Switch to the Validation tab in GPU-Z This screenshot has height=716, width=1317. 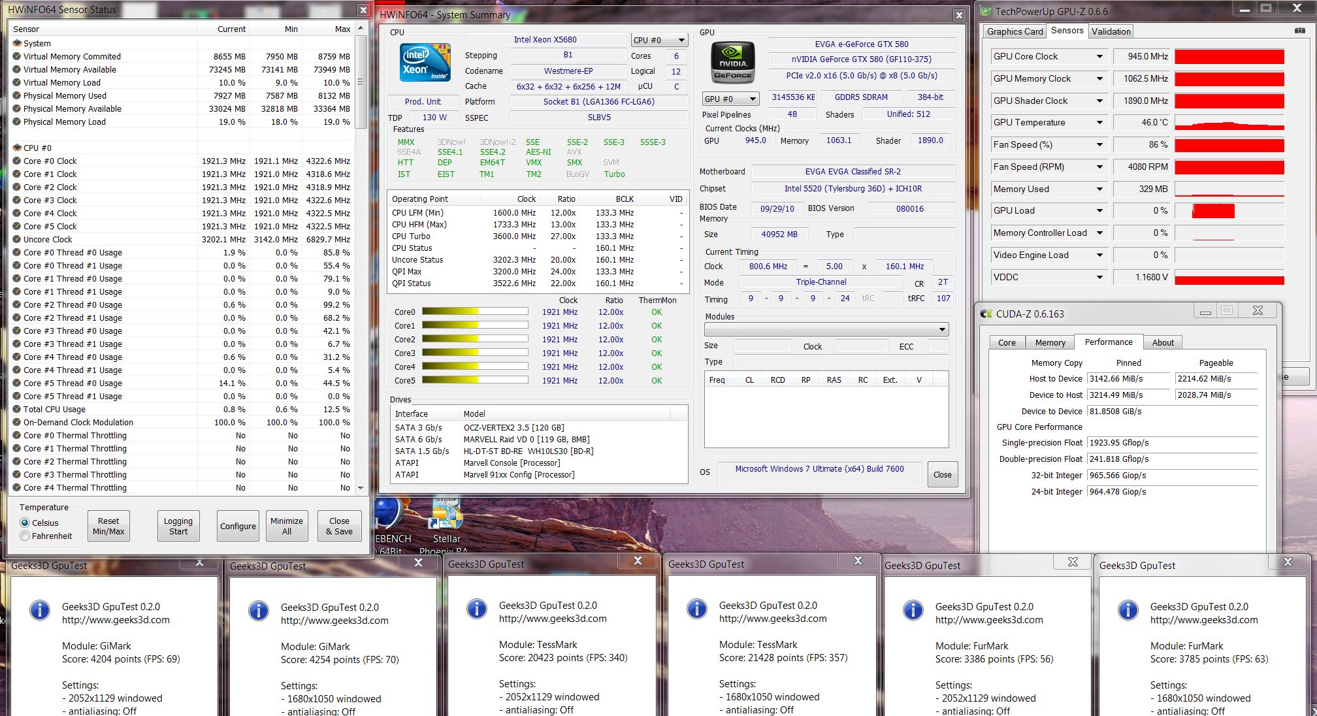point(1111,31)
